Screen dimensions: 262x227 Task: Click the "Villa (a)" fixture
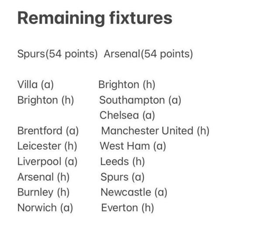[36, 85]
